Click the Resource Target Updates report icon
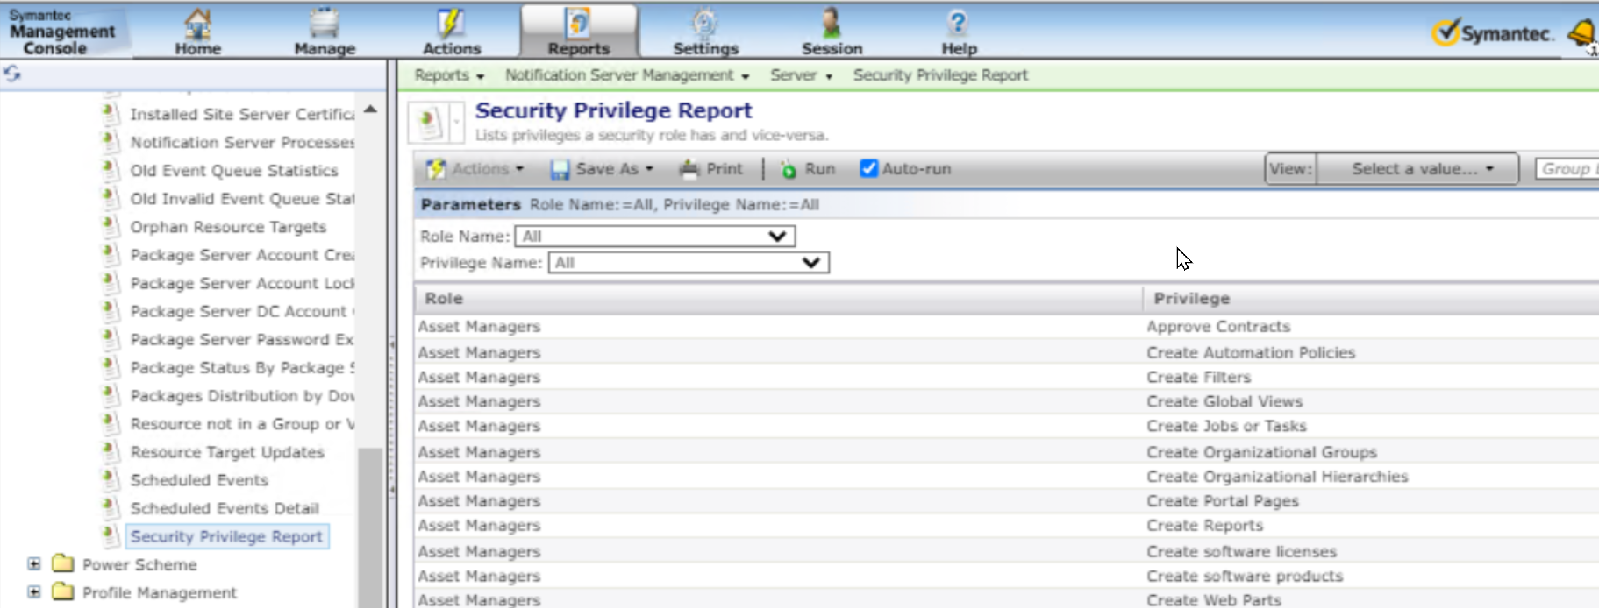Screen dimensions: 1599x616 coord(111,451)
